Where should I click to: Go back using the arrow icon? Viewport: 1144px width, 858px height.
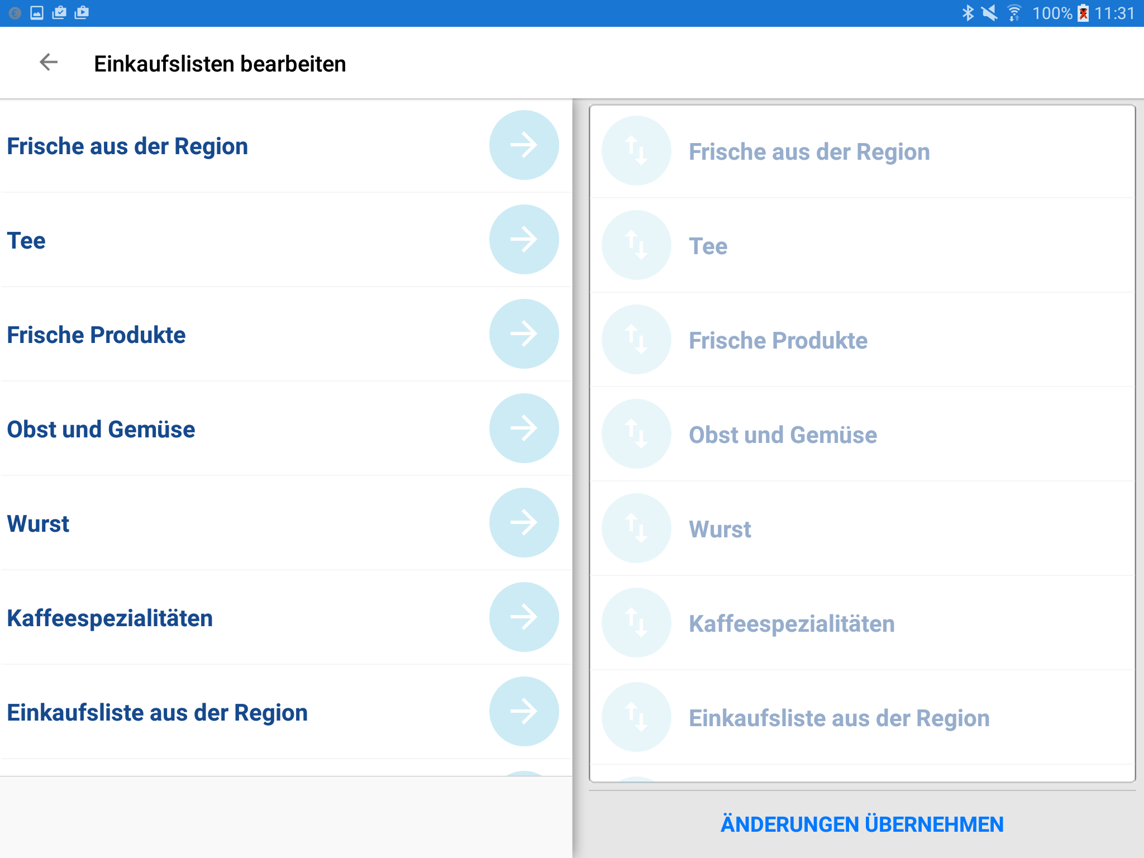pos(49,63)
